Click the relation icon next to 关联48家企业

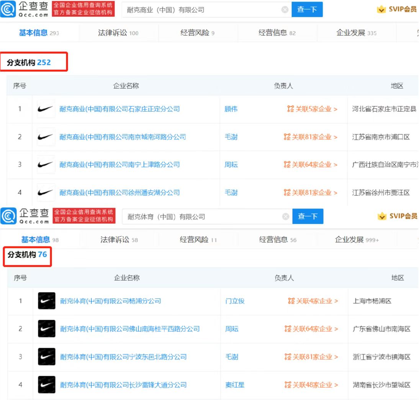[288, 385]
